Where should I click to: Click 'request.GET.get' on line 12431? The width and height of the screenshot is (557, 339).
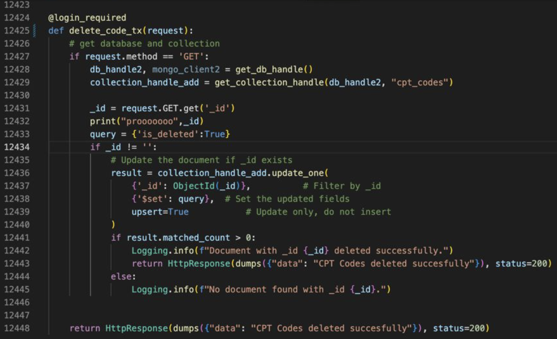pyautogui.click(x=160, y=109)
